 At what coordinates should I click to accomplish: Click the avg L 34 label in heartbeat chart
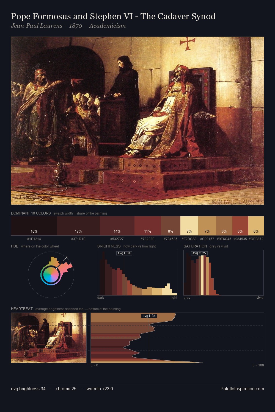point(149,316)
